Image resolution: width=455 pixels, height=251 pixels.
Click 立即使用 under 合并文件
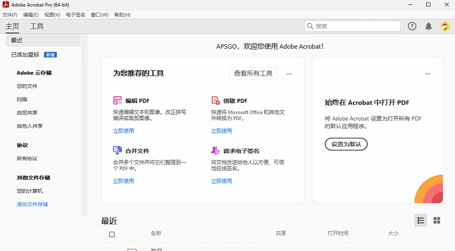coord(123,181)
